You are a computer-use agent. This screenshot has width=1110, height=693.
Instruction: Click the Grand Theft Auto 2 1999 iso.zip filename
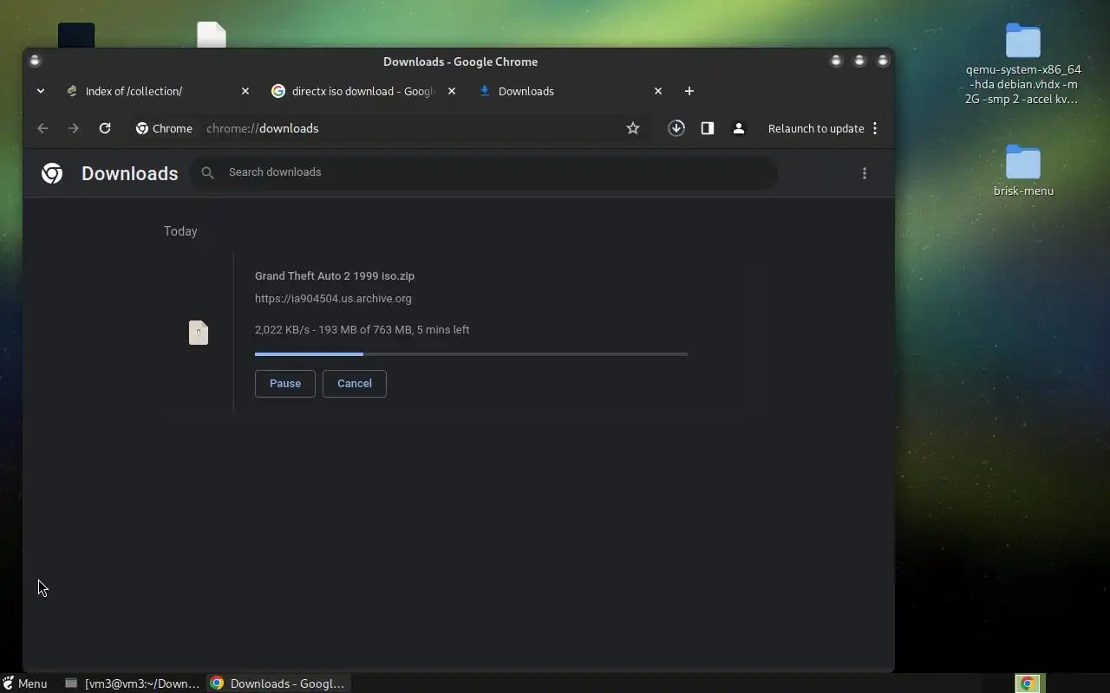[335, 275]
